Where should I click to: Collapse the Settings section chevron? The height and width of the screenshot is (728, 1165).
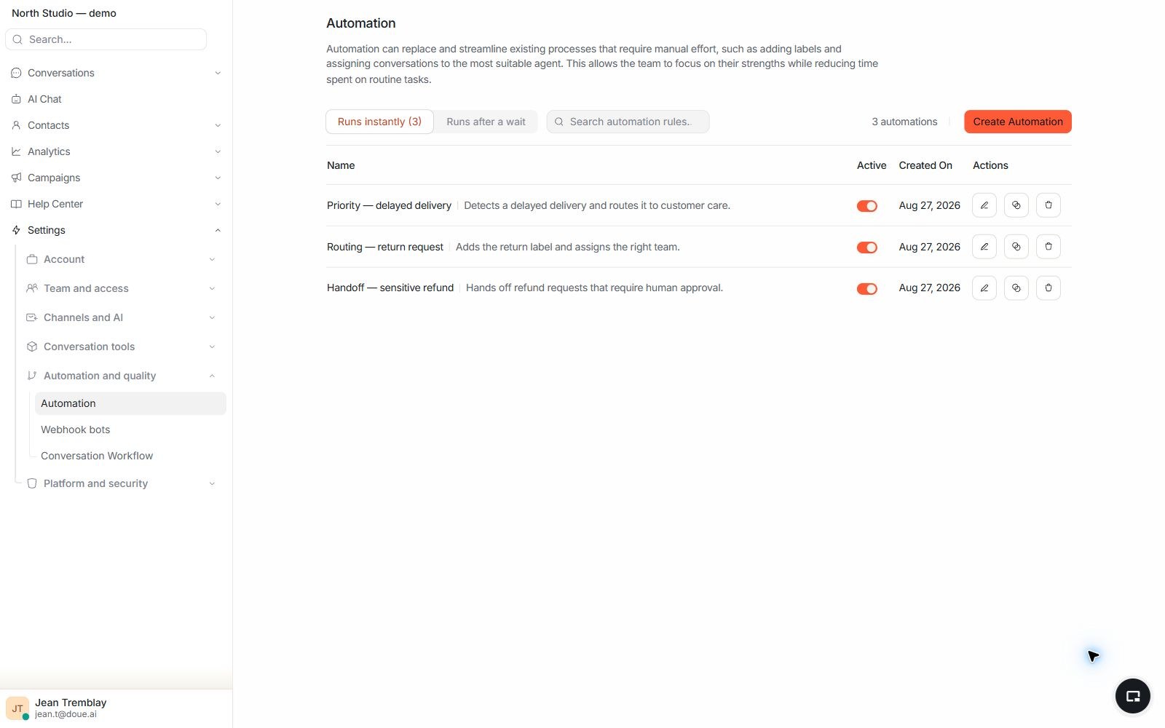point(218,230)
